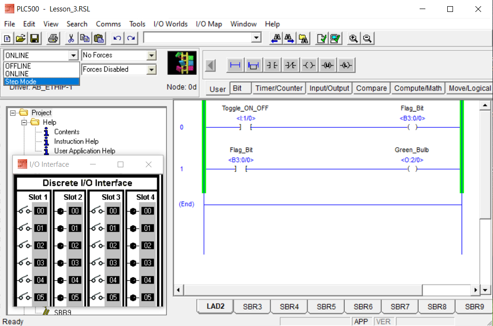Image resolution: width=493 pixels, height=326 pixels.
Task: Click the Find next binoculars icon
Action: coord(290,39)
